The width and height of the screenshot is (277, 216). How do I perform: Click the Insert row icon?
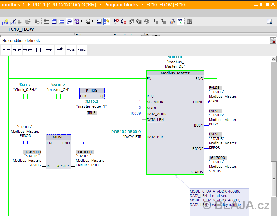[20, 22]
